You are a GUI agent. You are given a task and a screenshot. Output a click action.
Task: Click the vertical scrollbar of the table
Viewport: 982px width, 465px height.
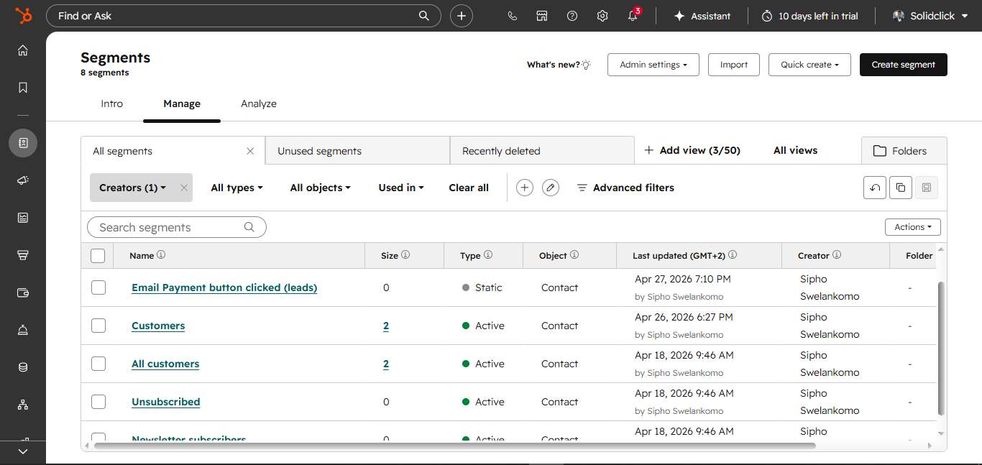941,348
